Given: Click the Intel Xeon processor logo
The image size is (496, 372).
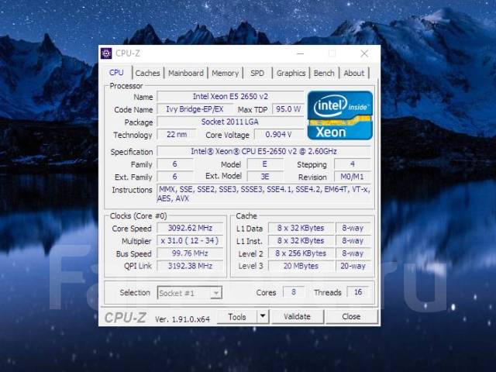Looking at the screenshot, I should [340, 115].
